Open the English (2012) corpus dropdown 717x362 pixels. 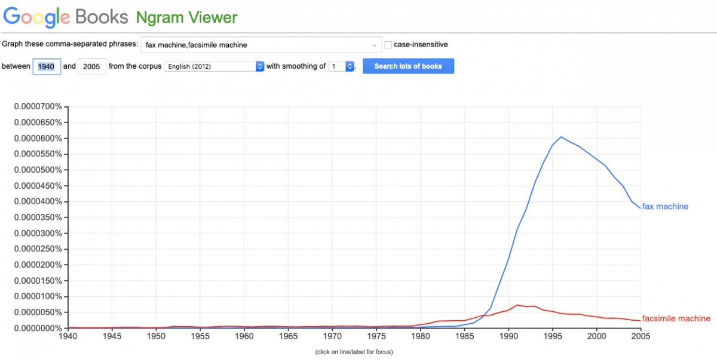pyautogui.click(x=214, y=66)
